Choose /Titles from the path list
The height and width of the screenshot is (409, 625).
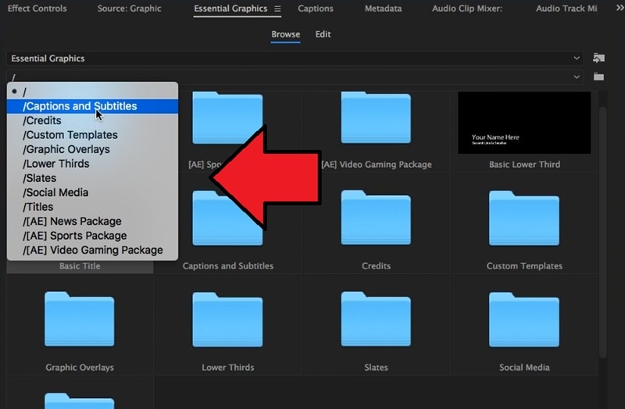tap(92, 207)
